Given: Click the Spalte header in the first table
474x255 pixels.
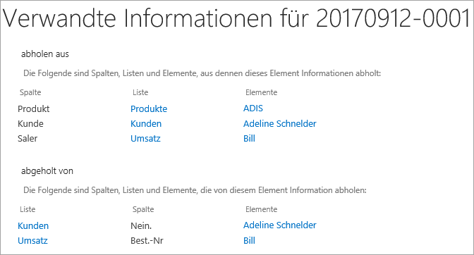Looking at the screenshot, I should point(30,92).
